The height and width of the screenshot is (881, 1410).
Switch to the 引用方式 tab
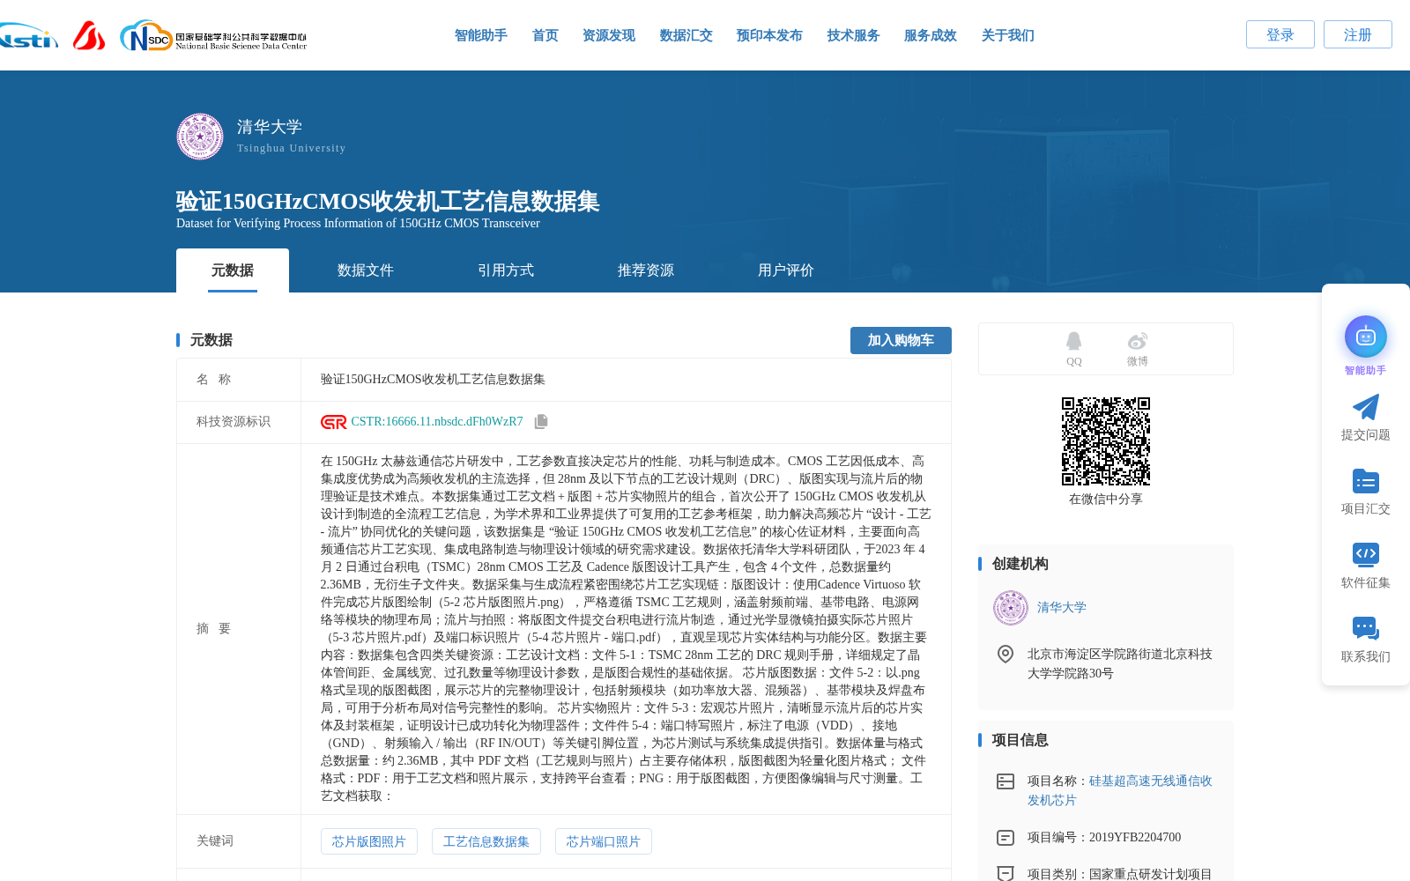[x=506, y=270]
